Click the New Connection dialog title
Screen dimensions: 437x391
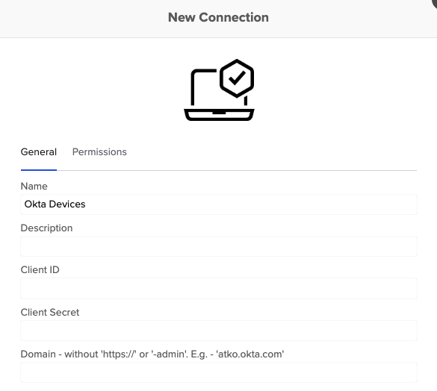pos(218,17)
